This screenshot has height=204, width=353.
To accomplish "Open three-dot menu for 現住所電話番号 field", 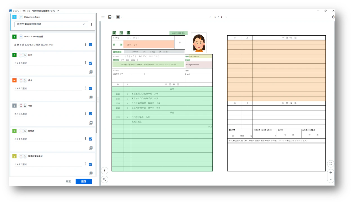I will click(x=86, y=164).
